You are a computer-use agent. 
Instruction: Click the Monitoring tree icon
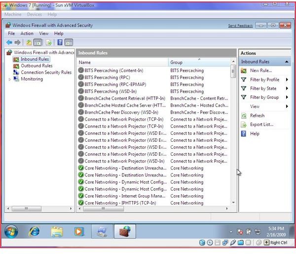(x=16, y=79)
